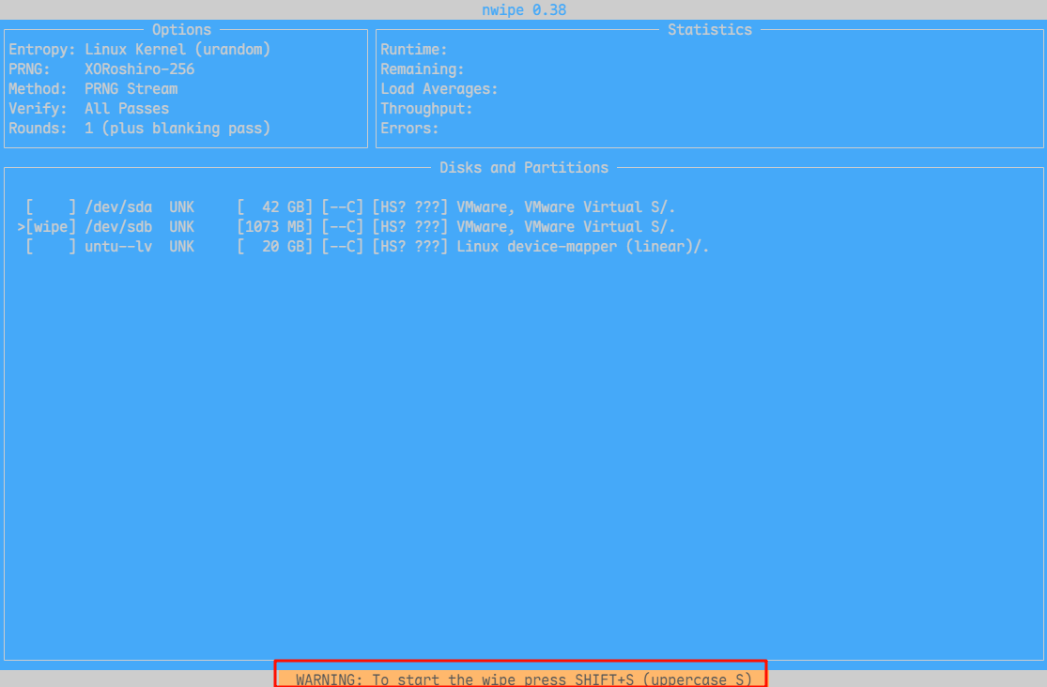Click UNK in the /dev/sdb row
The width and height of the screenshot is (1047, 687).
click(x=181, y=227)
